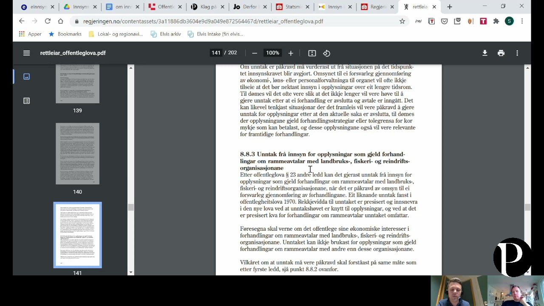
Task: Open Chrome three-dot menu
Action: (x=522, y=21)
